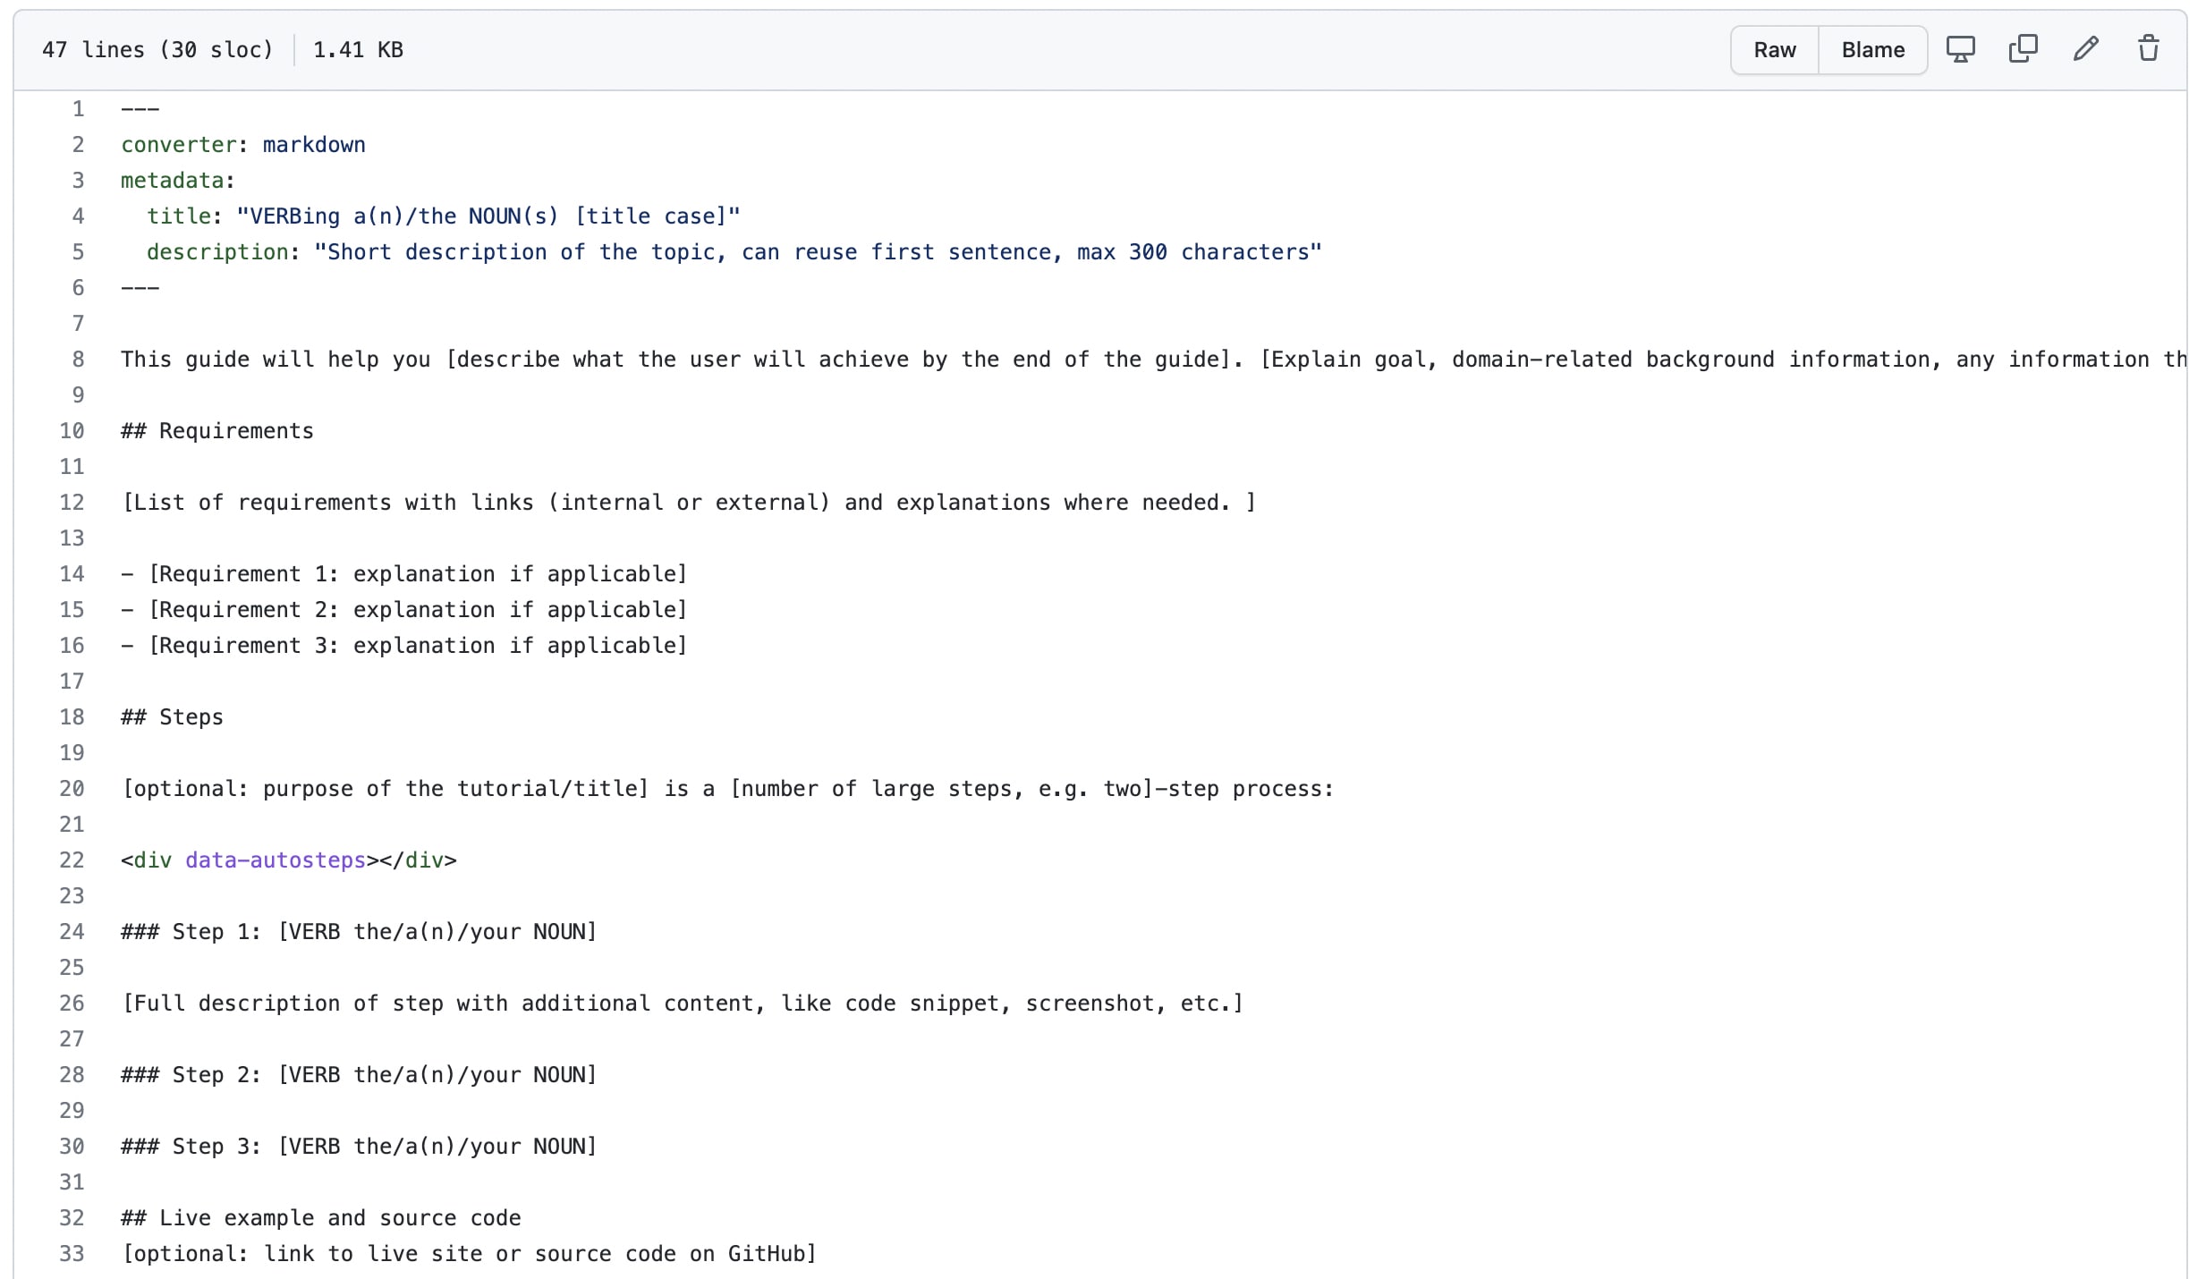Copy the raw file contents

(x=2023, y=49)
